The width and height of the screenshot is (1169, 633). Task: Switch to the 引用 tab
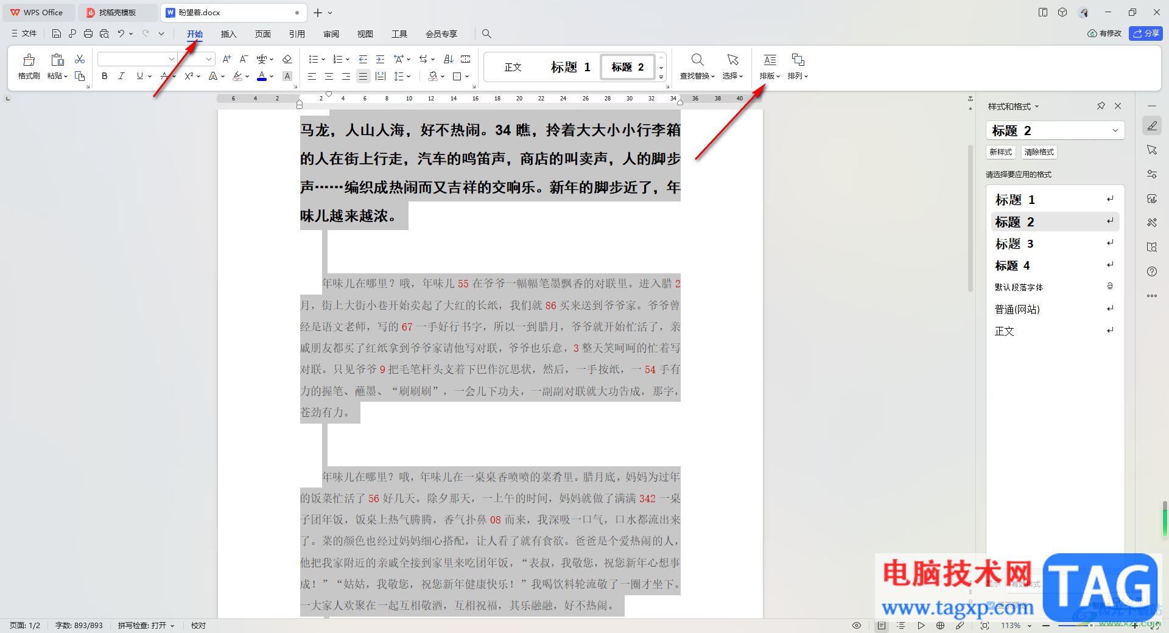(297, 34)
